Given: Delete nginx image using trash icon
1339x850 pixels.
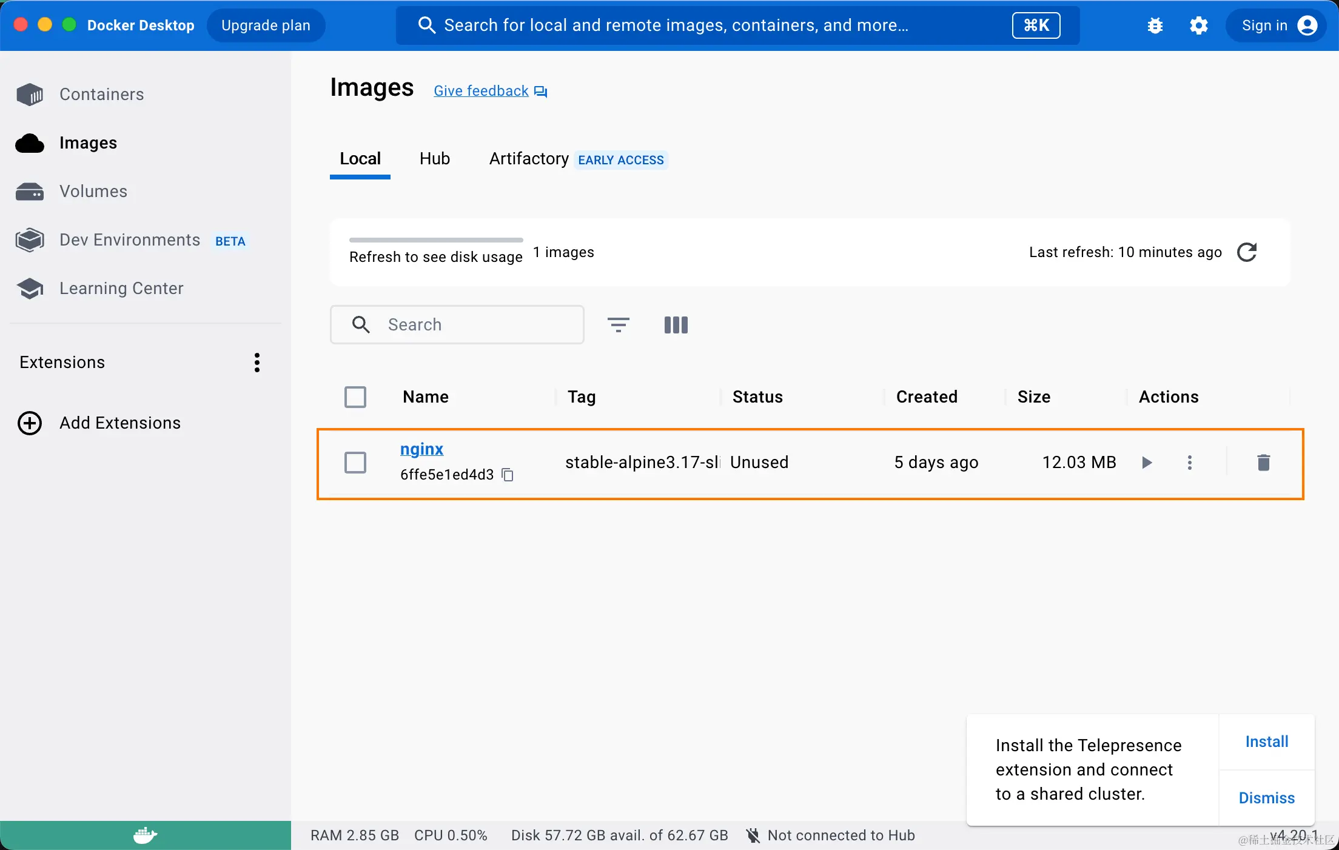Looking at the screenshot, I should click(1263, 463).
